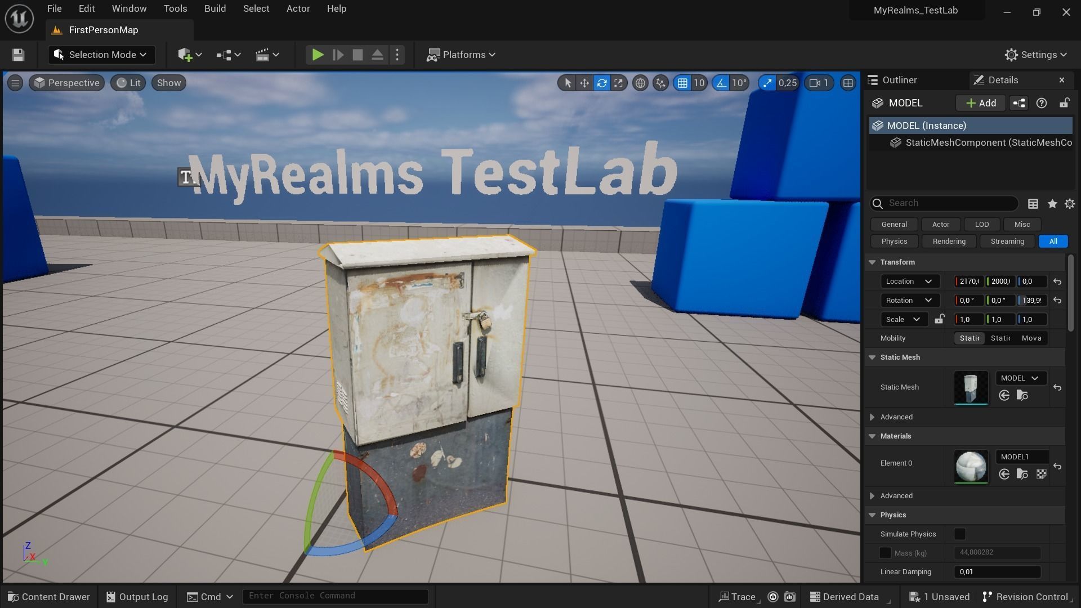Toggle world/local coordinate space globe icon
The width and height of the screenshot is (1081, 608).
pyautogui.click(x=640, y=83)
